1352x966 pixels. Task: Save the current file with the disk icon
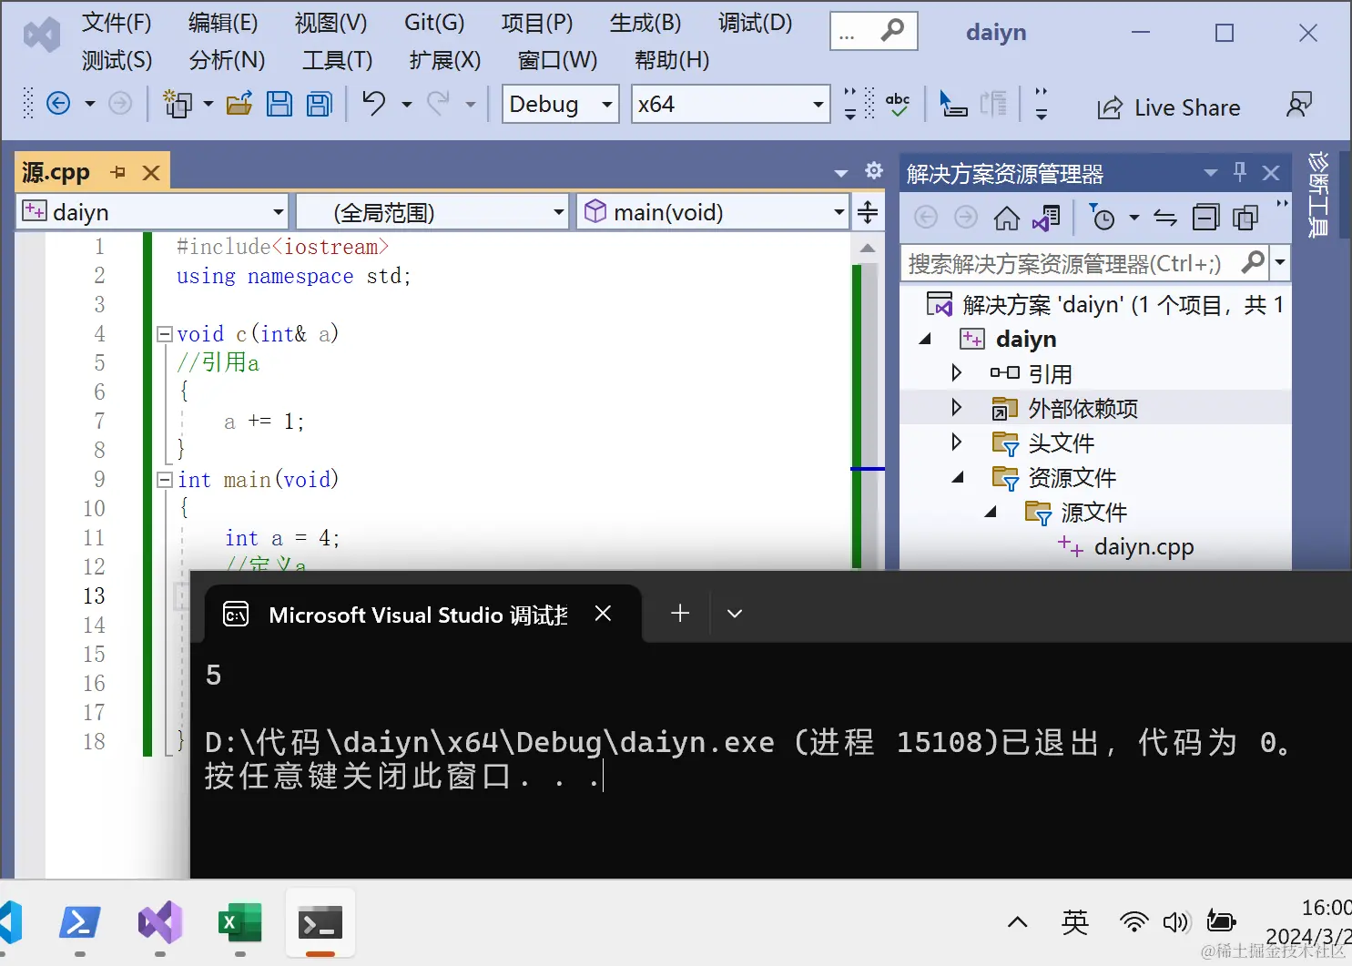coord(280,104)
